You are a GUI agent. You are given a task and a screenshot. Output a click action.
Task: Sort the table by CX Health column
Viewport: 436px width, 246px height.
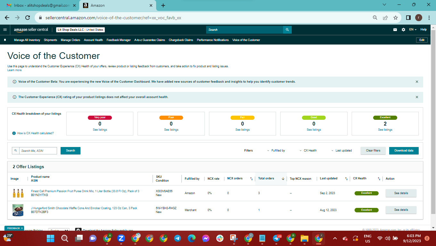[379, 179]
